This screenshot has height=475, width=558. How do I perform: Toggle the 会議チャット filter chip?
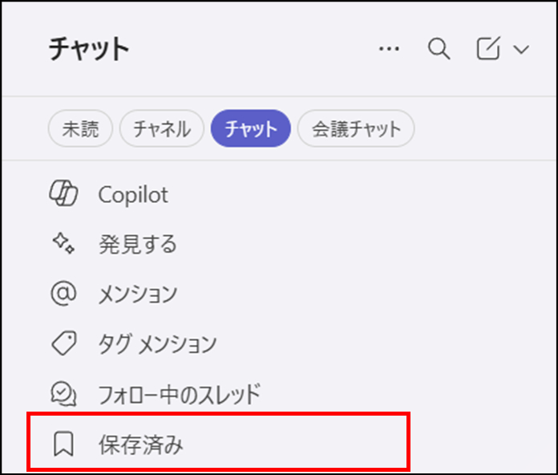356,128
